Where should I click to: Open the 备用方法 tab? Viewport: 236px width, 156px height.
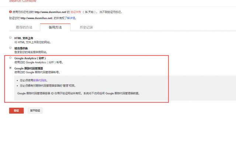tap(55, 27)
